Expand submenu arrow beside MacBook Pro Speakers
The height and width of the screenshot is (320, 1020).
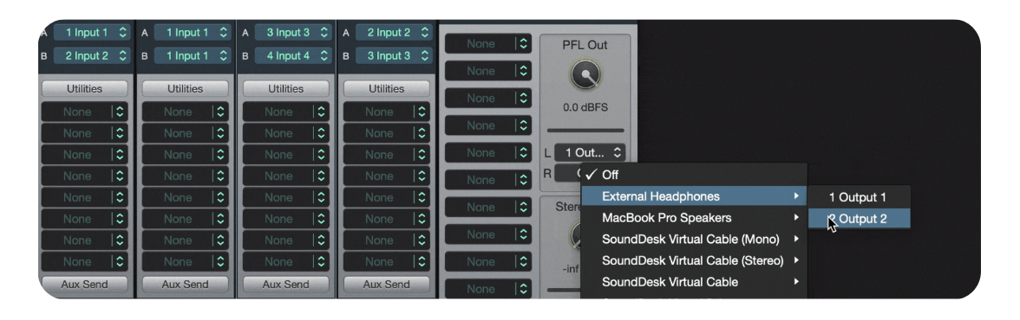[x=795, y=217]
